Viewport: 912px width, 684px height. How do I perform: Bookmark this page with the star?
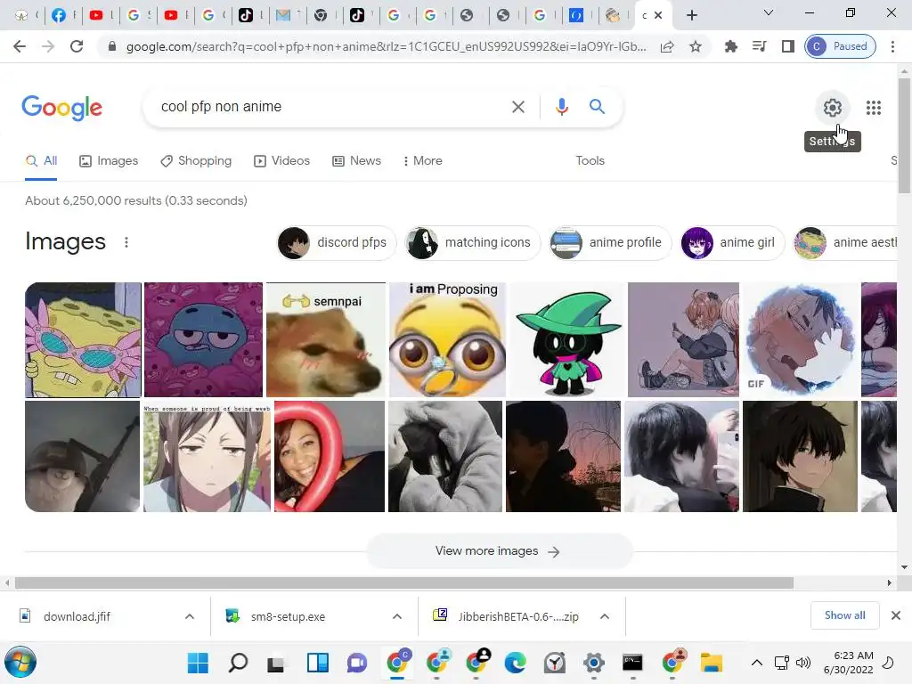click(x=695, y=46)
